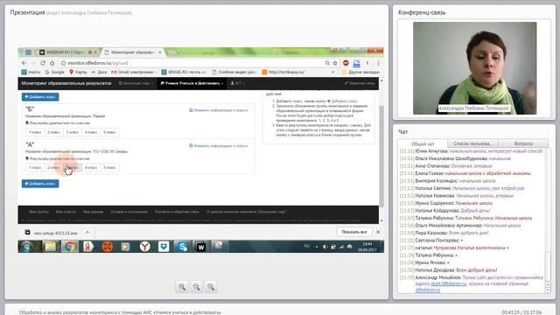Image resolution: width=560 pixels, height=315 pixels.
Task: Click the Добавить класс button below class А
Action: 40,184
